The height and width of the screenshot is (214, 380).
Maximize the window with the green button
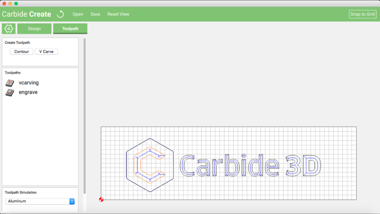coord(16,4)
